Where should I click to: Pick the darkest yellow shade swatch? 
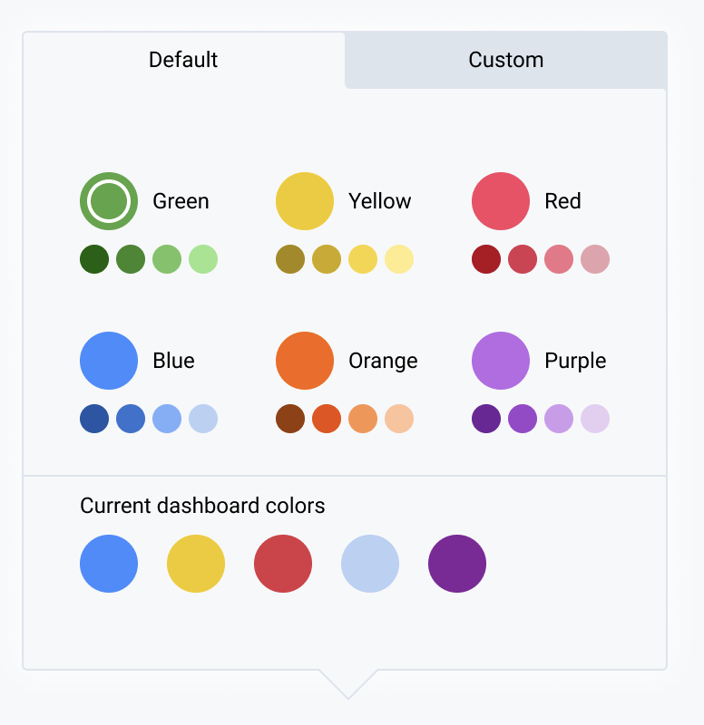[290, 259]
